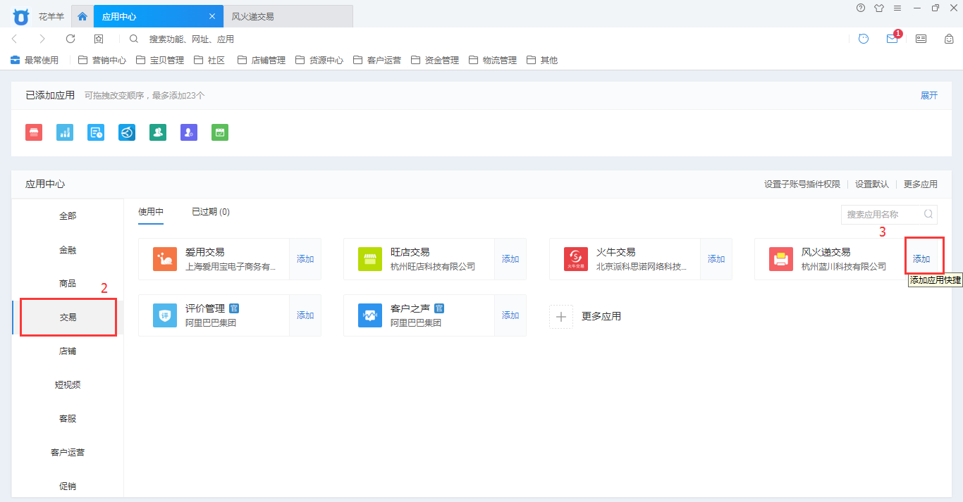
Task: Expand the 营销中心 folder
Action: 102,61
